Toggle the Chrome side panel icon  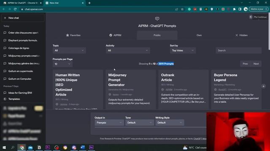[240, 9]
